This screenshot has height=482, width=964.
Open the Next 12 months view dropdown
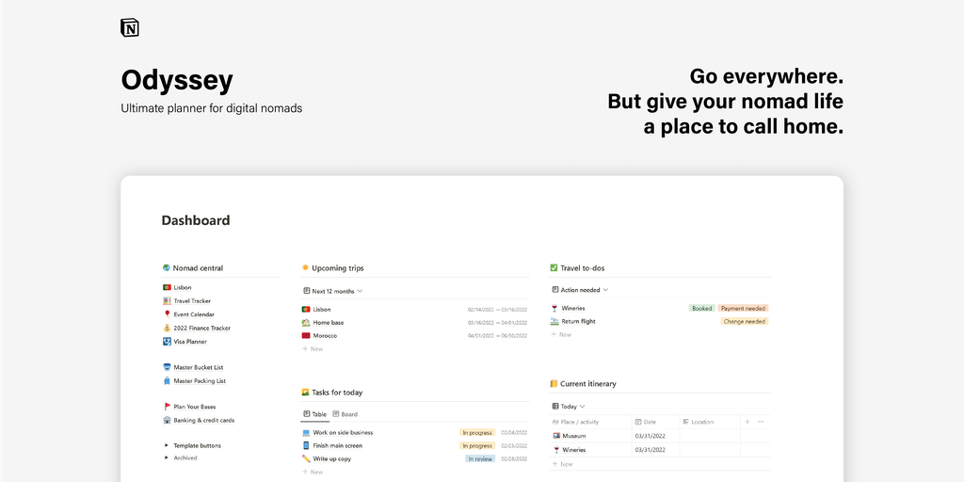(x=332, y=291)
